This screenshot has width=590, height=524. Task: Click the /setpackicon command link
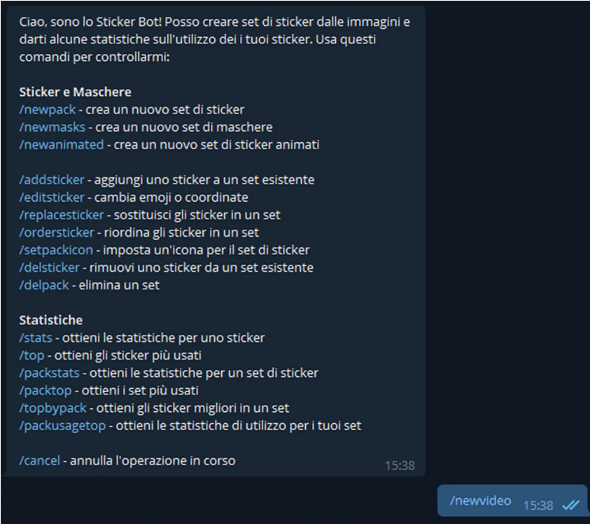(x=56, y=250)
